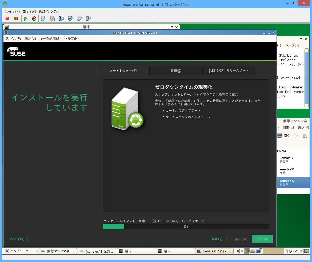Switch to first 端末 taskbar item
The width and height of the screenshot is (312, 262).
136,251
